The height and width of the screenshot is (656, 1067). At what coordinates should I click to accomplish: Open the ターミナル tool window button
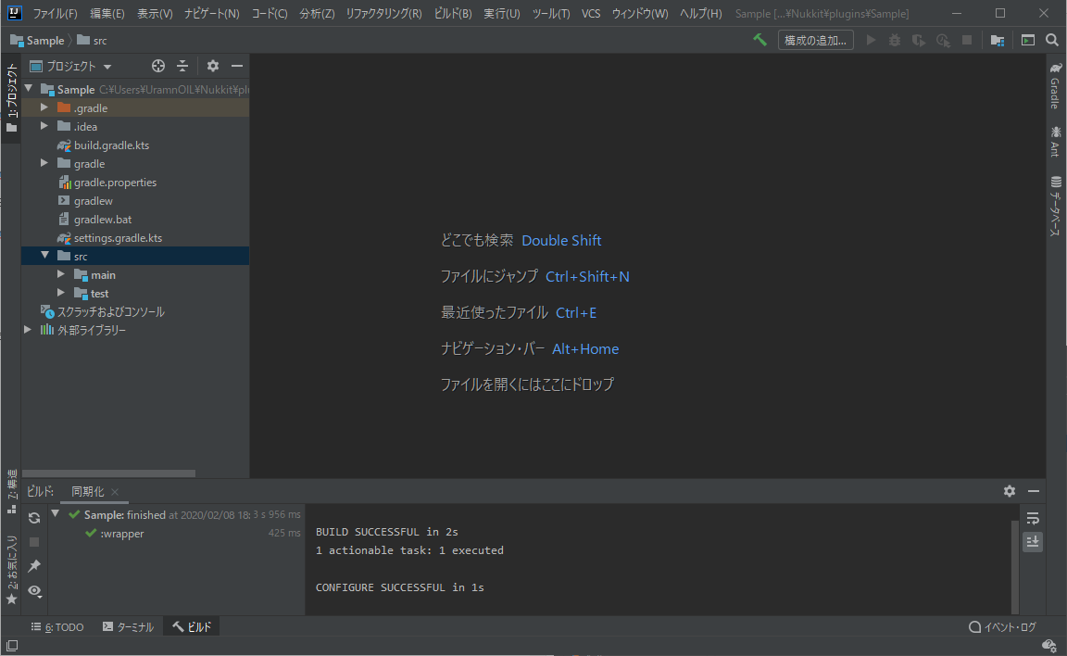pos(128,626)
